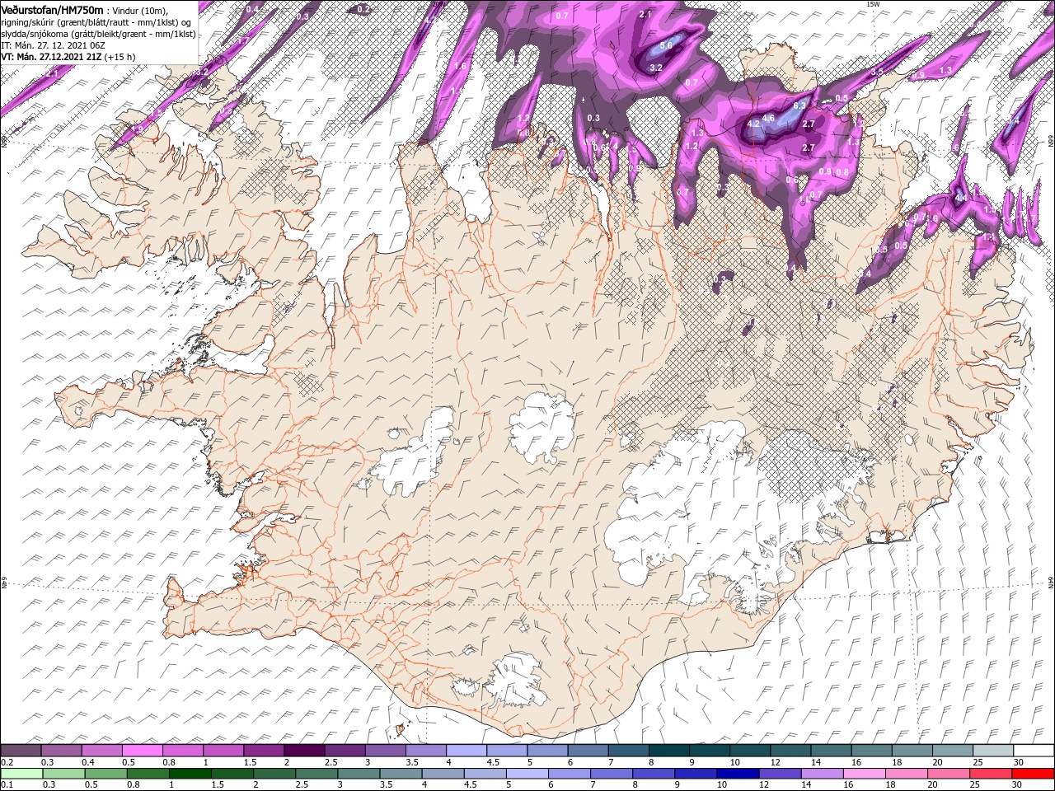The height and width of the screenshot is (791, 1055).
Task: Select the upper legend grey swatch between 20 and 25
Action: coord(952,751)
